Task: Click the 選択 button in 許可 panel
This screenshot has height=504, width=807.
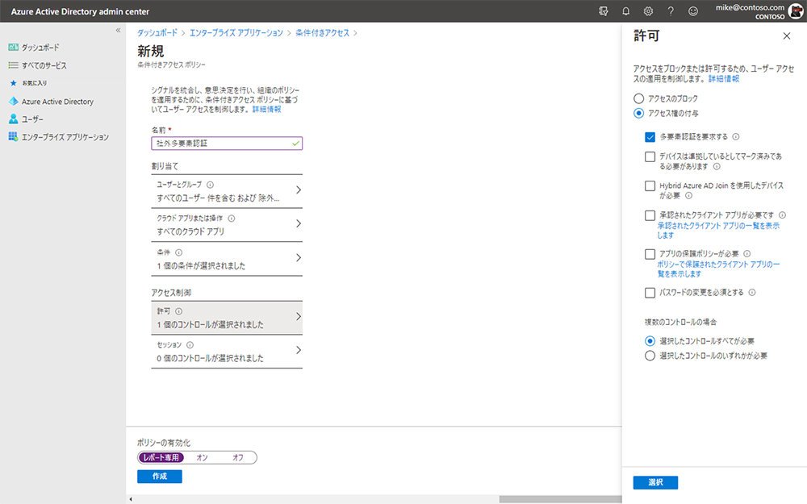Action: tap(655, 482)
